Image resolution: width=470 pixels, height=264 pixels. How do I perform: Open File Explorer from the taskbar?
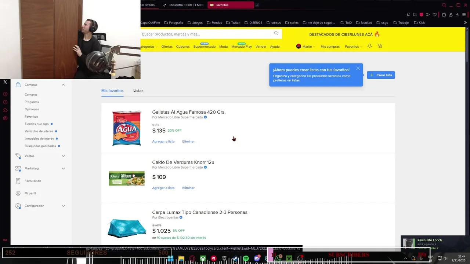181,258
